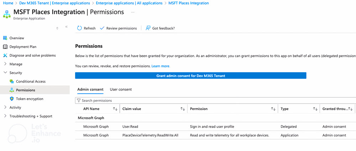Expand Troubleshooting + Support section
Screen dimensions: 356x151
click(x=5, y=116)
